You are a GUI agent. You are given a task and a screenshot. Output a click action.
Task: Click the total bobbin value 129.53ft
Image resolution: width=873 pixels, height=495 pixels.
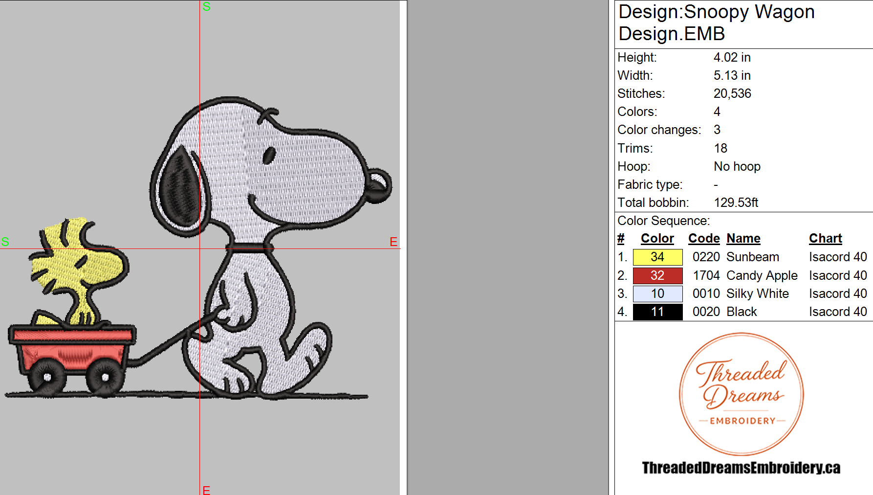[x=736, y=202]
